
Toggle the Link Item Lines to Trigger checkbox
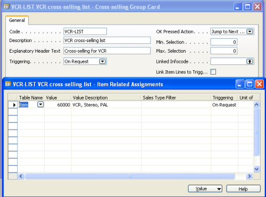pyautogui.click(x=213, y=72)
